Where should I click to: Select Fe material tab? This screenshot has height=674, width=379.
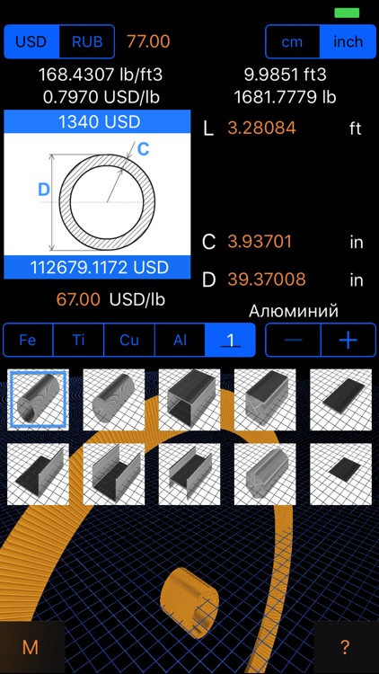28,340
